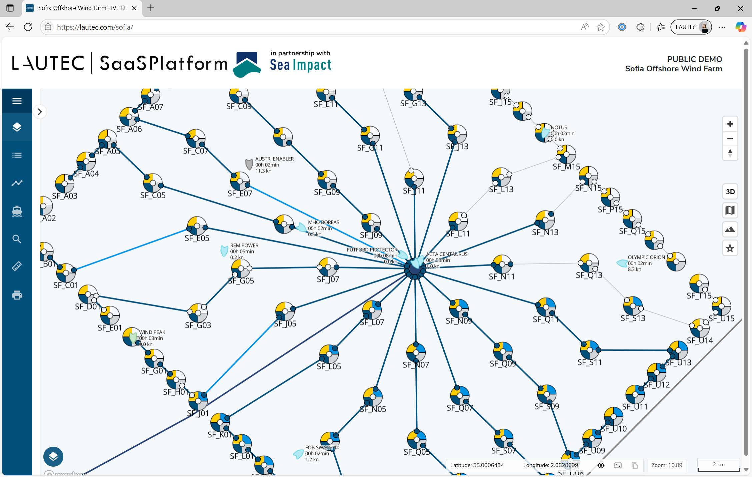The width and height of the screenshot is (752, 477).
Task: Switch basemap style with map icon
Action: coord(730,211)
